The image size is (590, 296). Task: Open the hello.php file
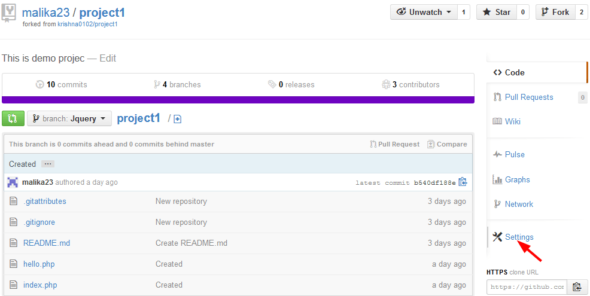[x=39, y=264]
